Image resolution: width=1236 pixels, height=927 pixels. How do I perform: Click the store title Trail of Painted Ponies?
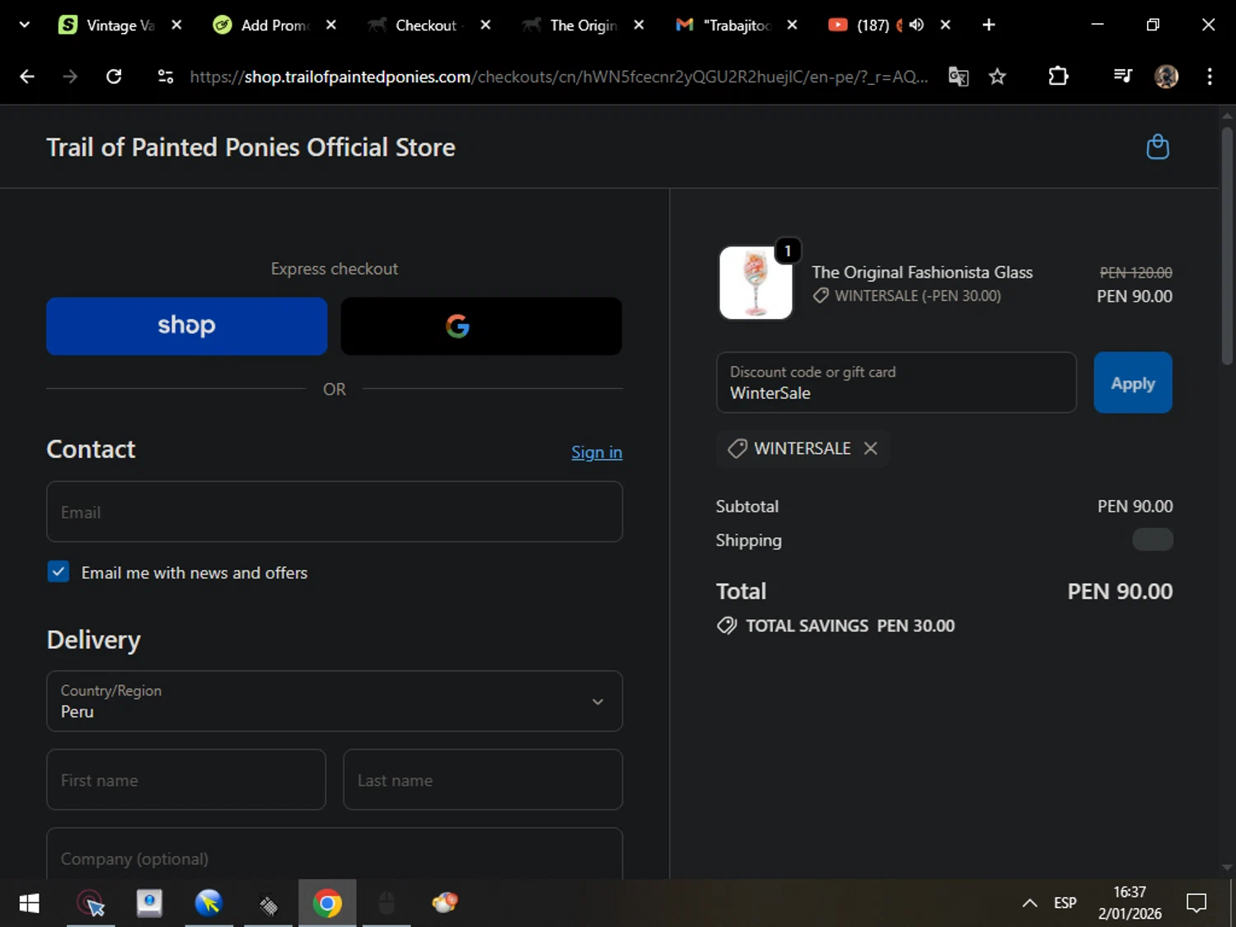coord(250,147)
